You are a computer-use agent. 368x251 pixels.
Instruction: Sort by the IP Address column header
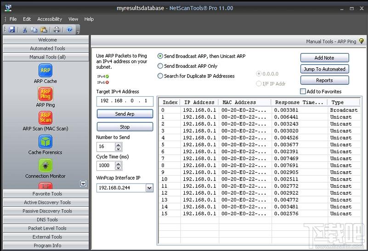tap(199, 102)
